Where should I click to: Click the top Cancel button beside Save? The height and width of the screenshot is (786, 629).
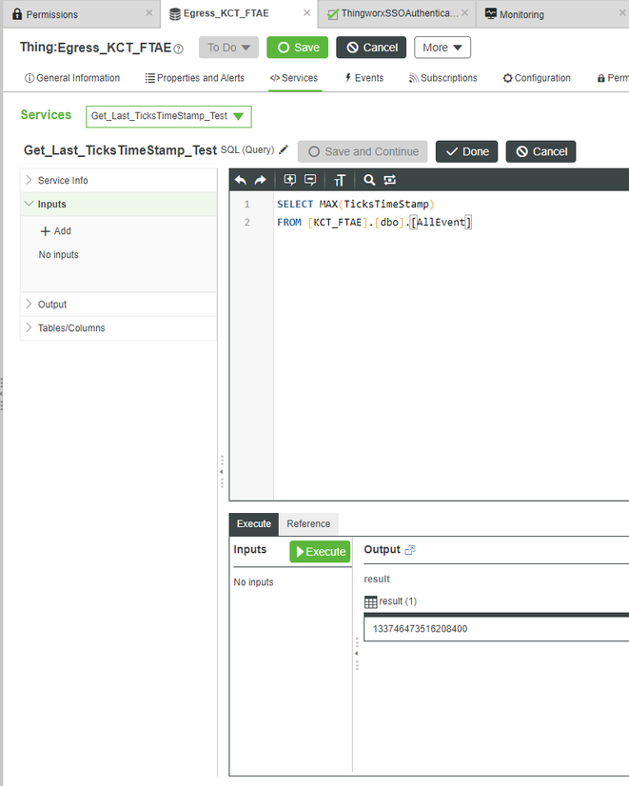[371, 48]
